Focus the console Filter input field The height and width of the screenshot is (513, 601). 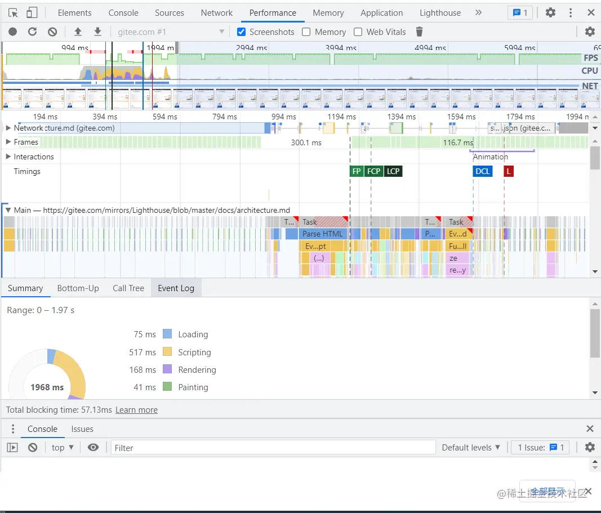(x=273, y=448)
